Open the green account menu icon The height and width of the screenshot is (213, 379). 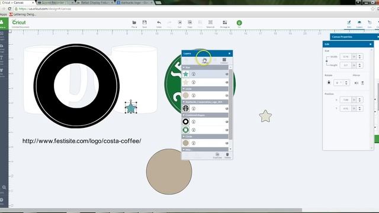[2, 23]
